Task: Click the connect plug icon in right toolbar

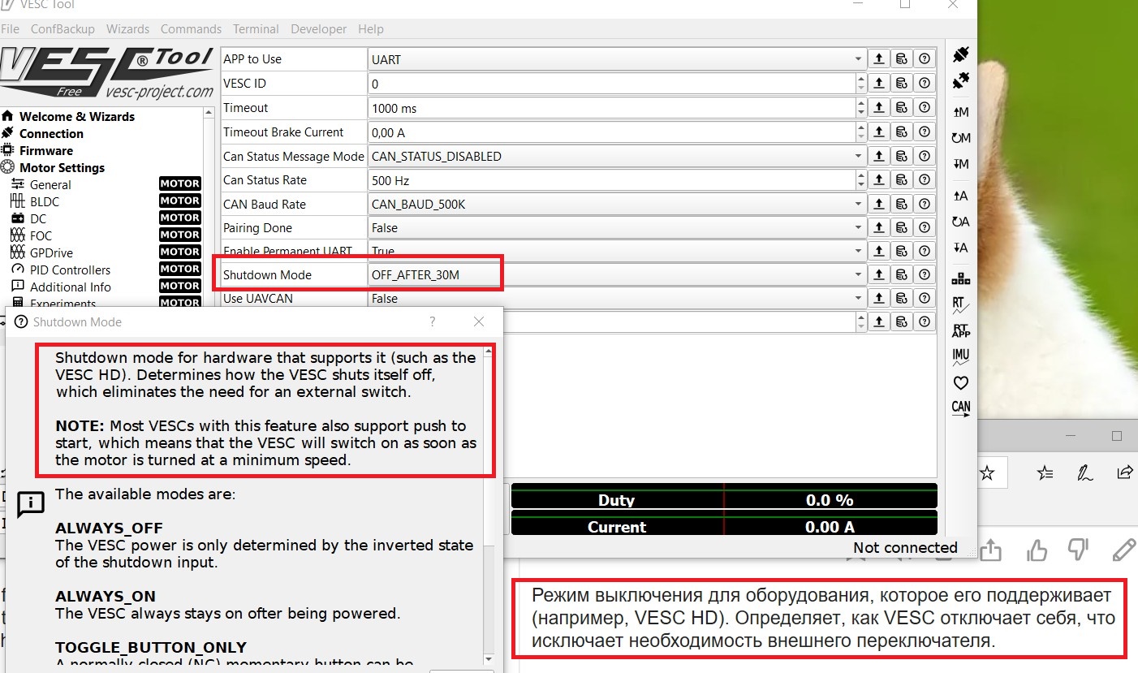Action: click(961, 55)
